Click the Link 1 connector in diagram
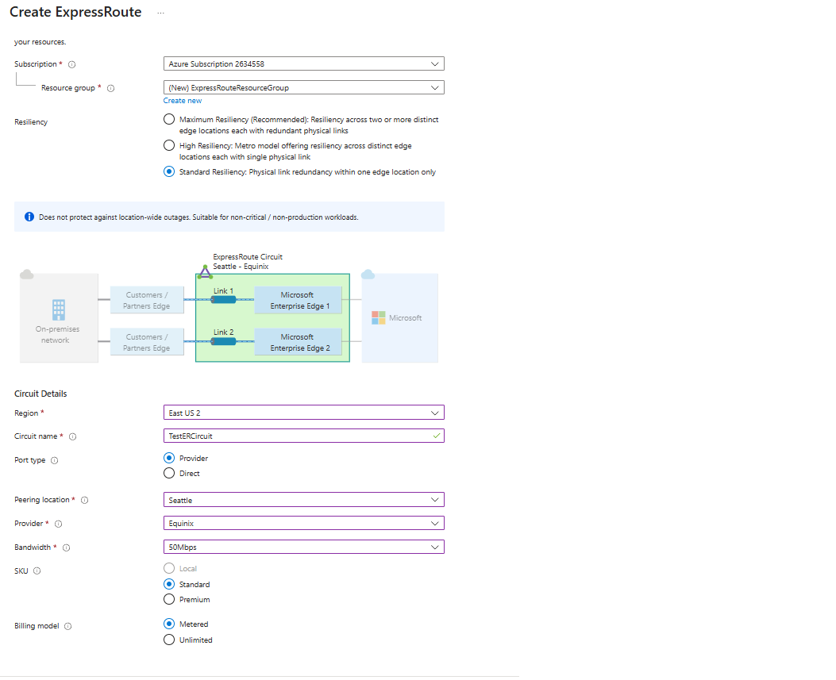This screenshot has height=680, width=836. coord(223,299)
